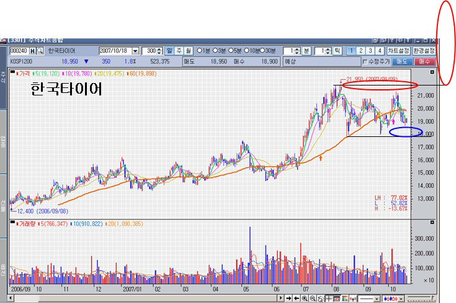456x303 pixels.
Task: Move the chart left with the left arrow icon
Action: click(297, 298)
